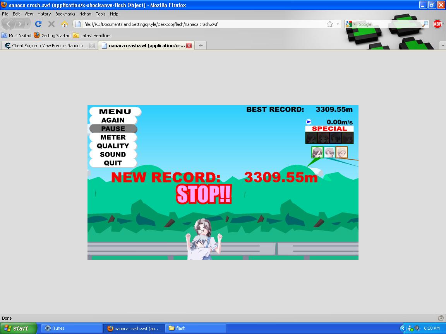Click the stop loading X icon
The height and width of the screenshot is (334, 446).
tap(51, 24)
